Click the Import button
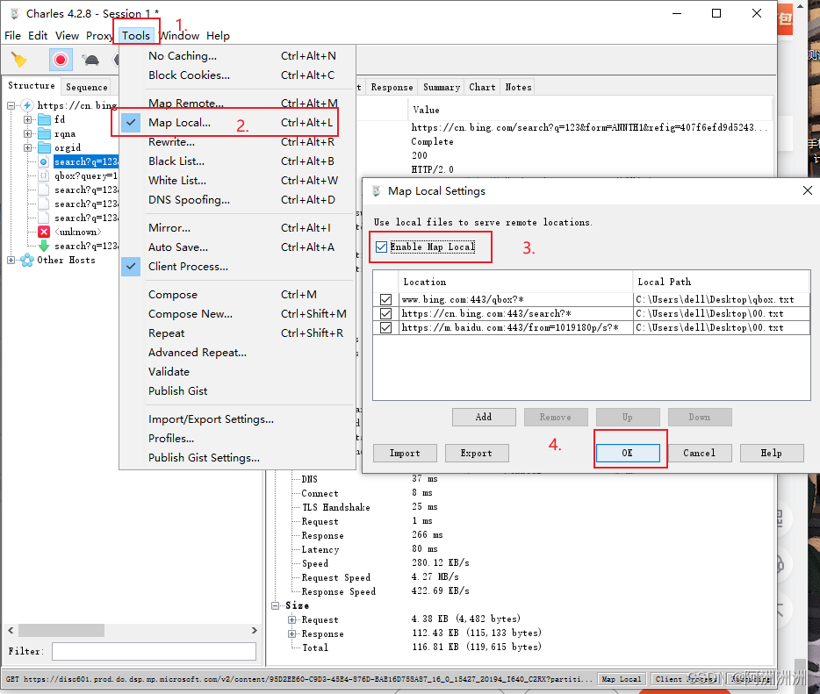The width and height of the screenshot is (820, 694). tap(405, 453)
